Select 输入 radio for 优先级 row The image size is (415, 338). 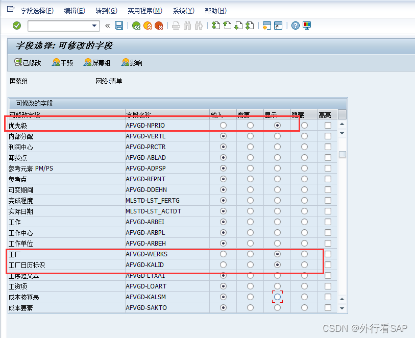(x=224, y=125)
